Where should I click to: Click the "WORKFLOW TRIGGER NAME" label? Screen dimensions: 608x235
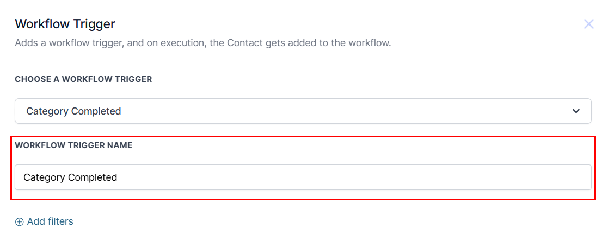click(73, 145)
